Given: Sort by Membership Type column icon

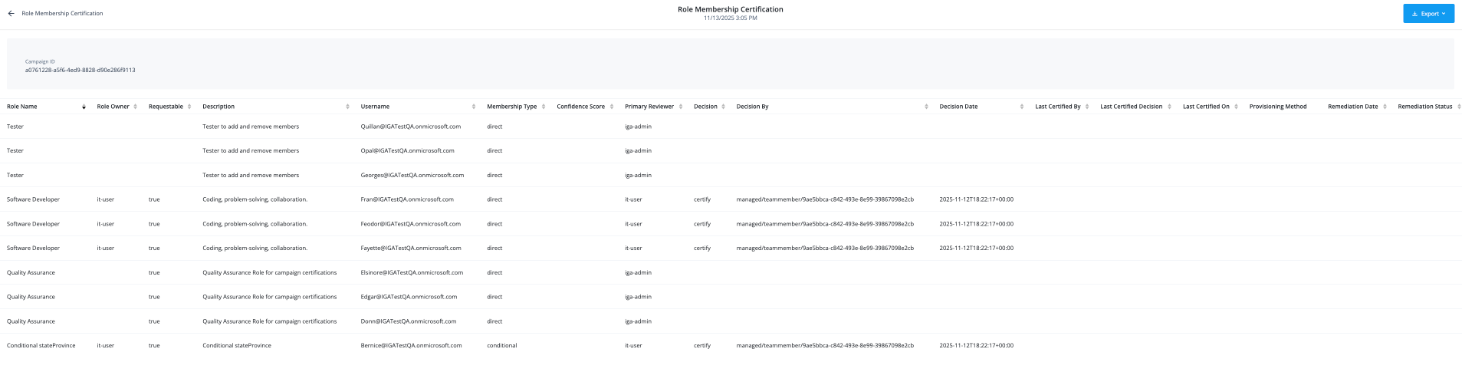Looking at the screenshot, I should click(x=544, y=107).
